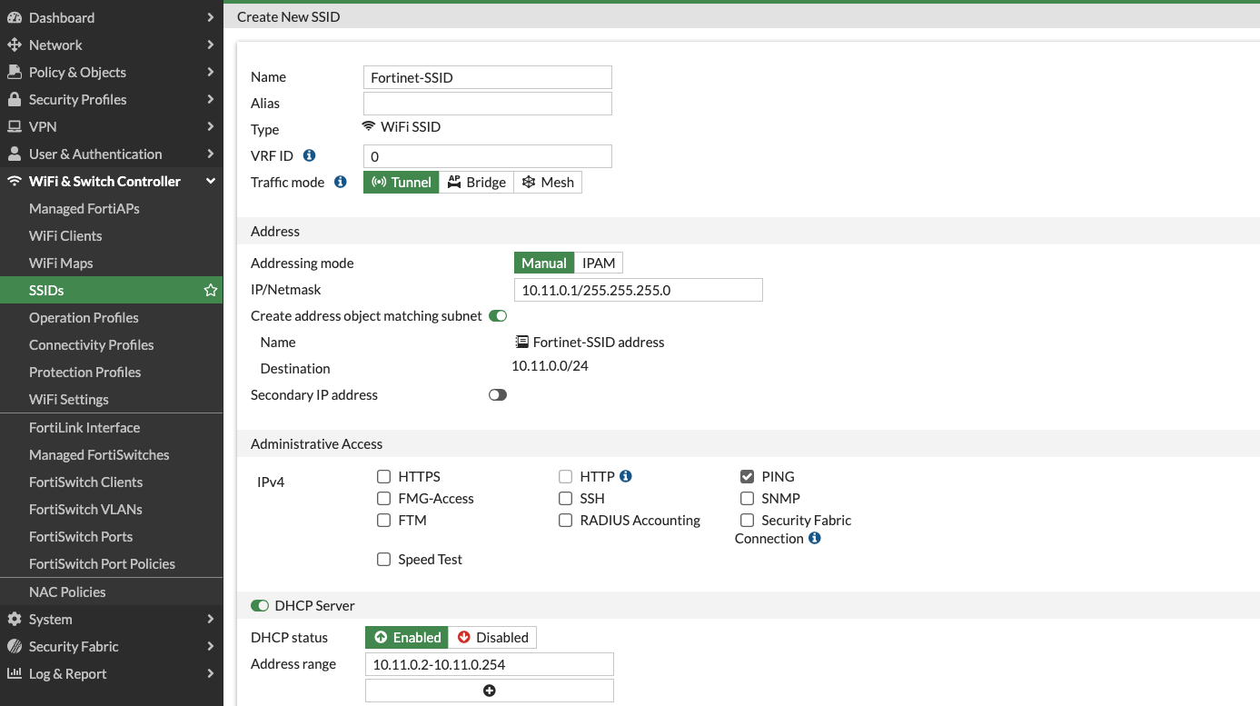Screen dimensions: 1260x706
Task: Click the SSIDs favorite star icon
Action: tap(211, 290)
